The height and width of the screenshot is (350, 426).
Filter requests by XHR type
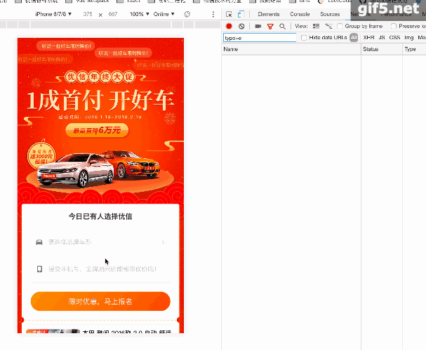pyautogui.click(x=368, y=38)
